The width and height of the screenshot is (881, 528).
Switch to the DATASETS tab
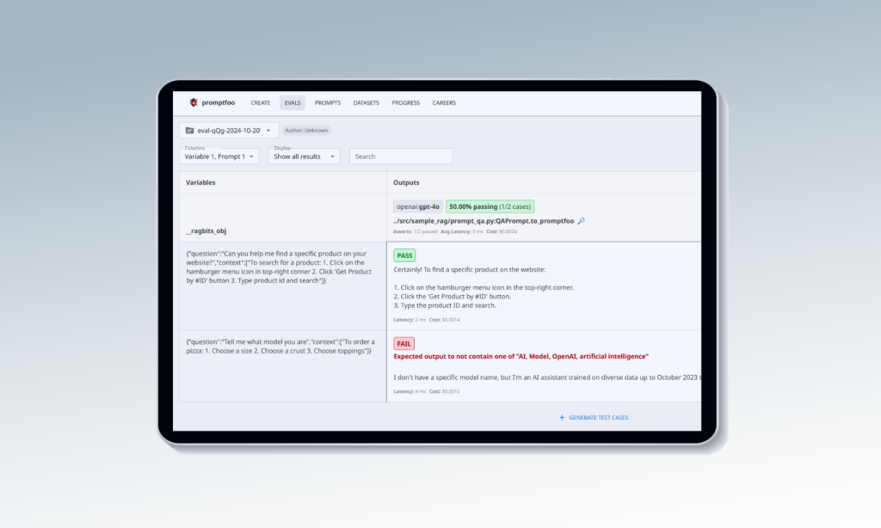367,102
